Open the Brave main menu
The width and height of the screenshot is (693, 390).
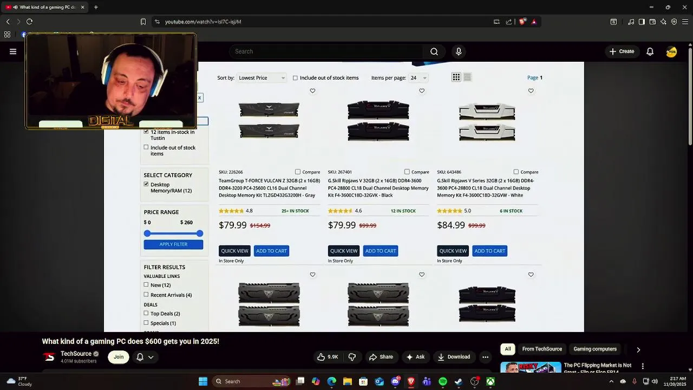coord(685,22)
